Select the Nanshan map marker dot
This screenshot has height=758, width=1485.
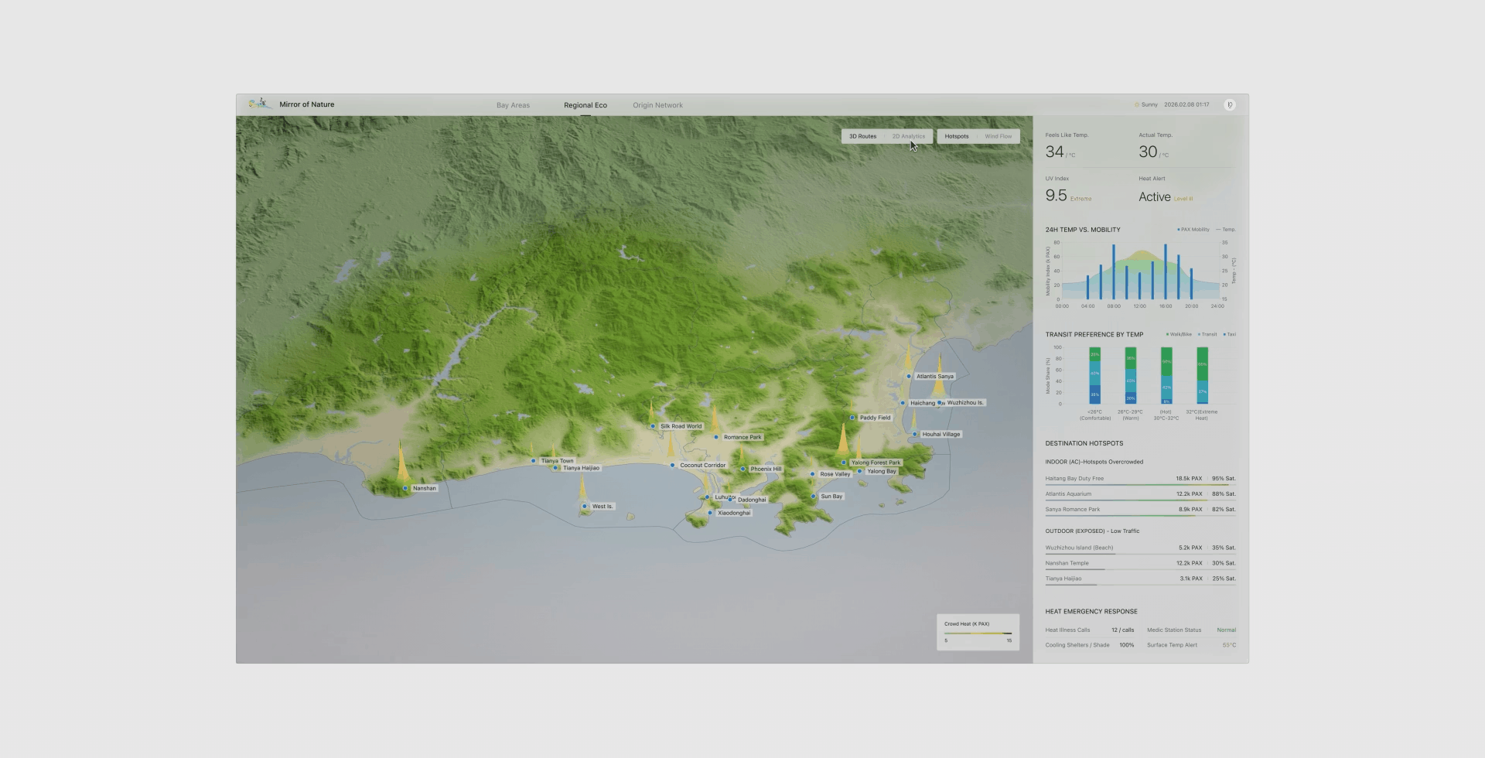tap(405, 489)
